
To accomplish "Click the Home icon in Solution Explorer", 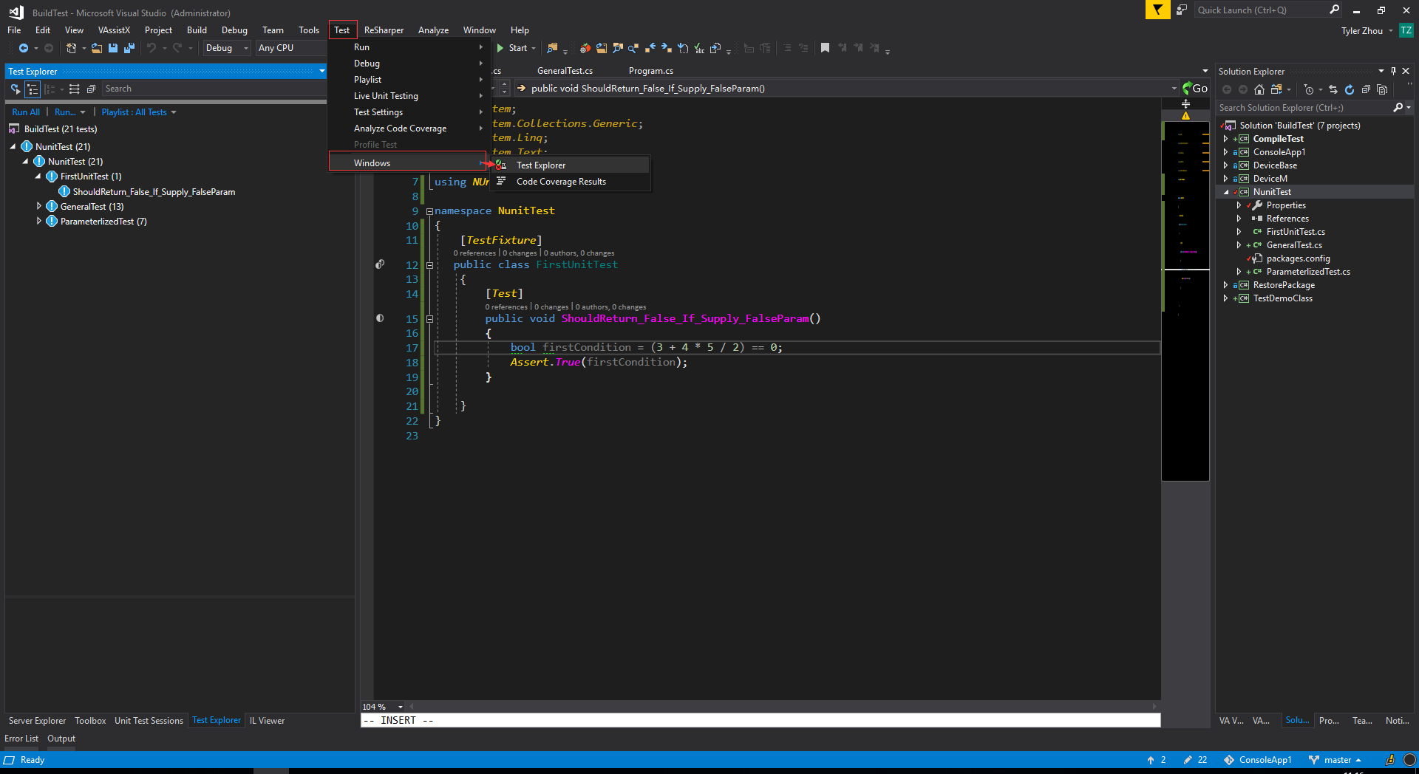I will [x=1259, y=89].
